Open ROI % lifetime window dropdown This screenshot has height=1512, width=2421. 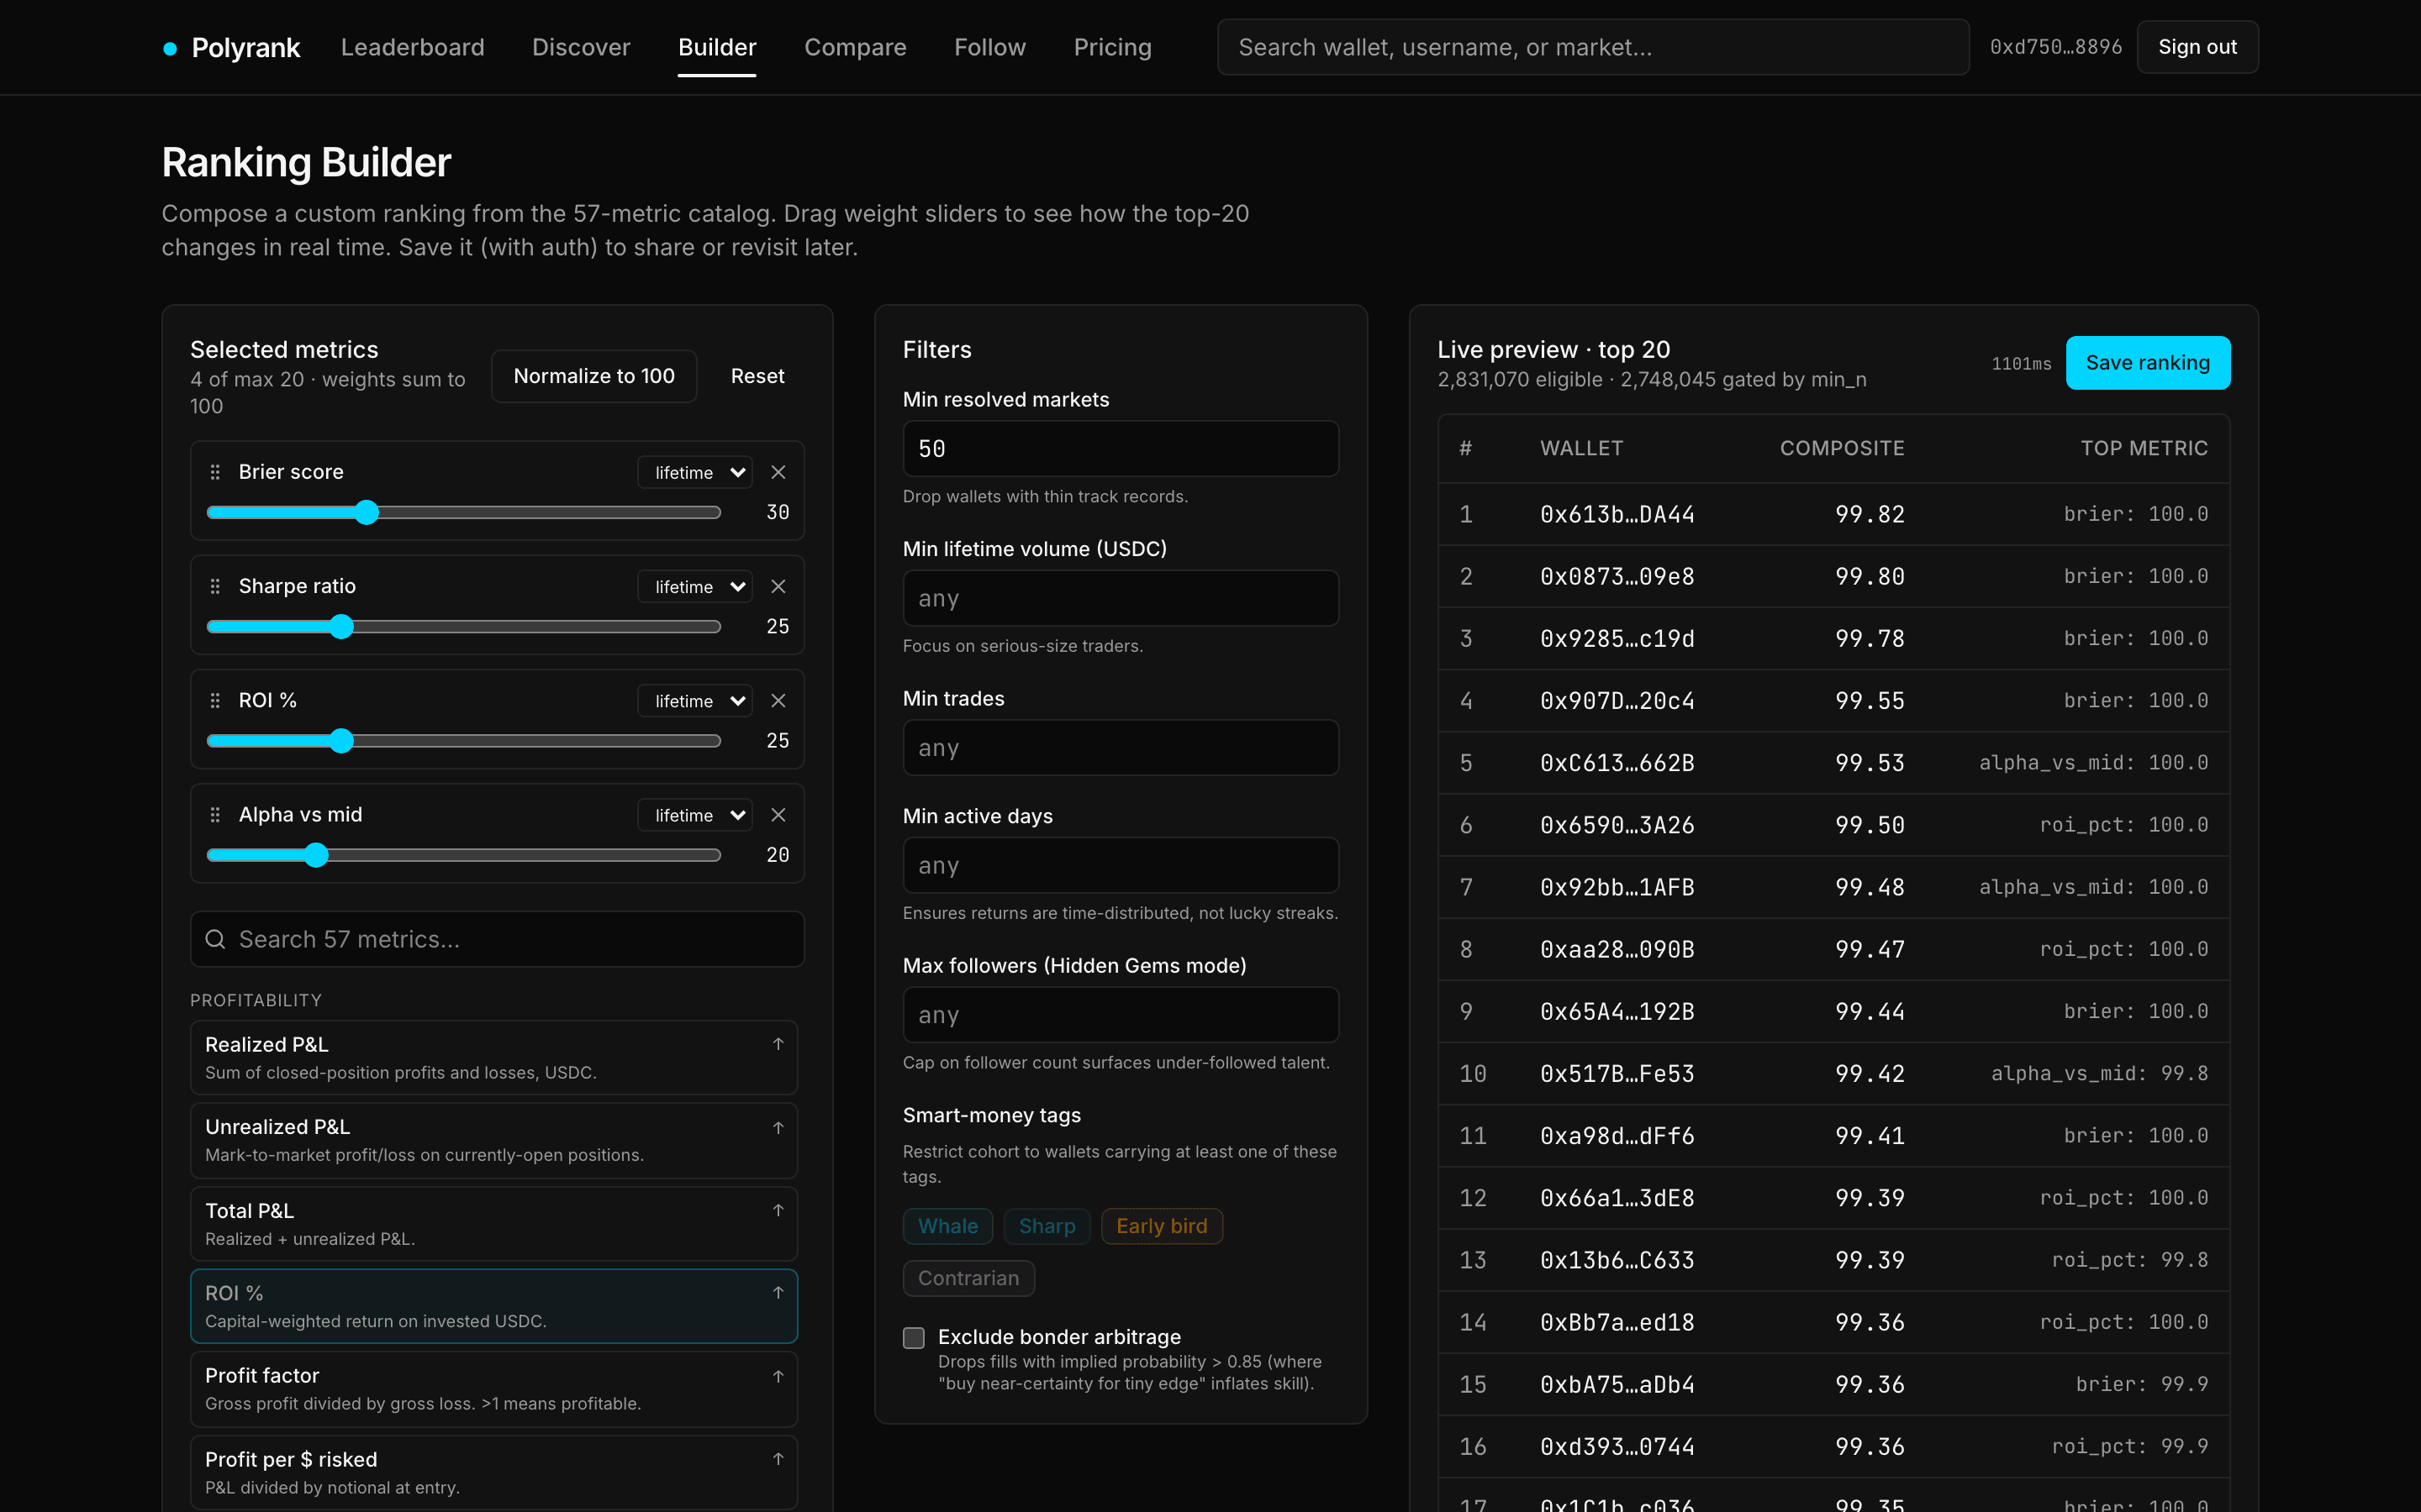tap(695, 701)
